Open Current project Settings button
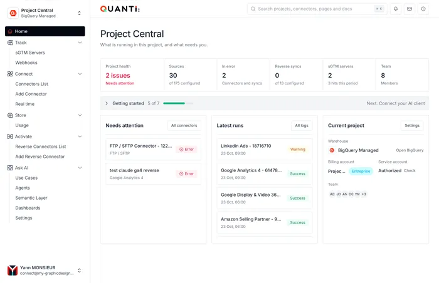439x283 pixels. click(412, 126)
